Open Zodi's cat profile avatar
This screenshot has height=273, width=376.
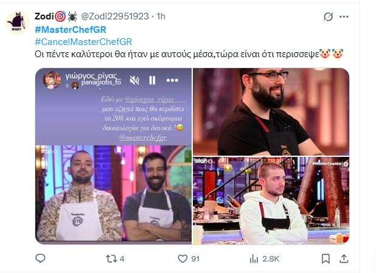(x=17, y=22)
